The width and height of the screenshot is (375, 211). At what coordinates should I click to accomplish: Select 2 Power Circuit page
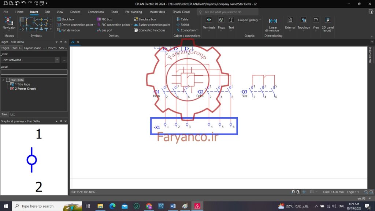(25, 89)
